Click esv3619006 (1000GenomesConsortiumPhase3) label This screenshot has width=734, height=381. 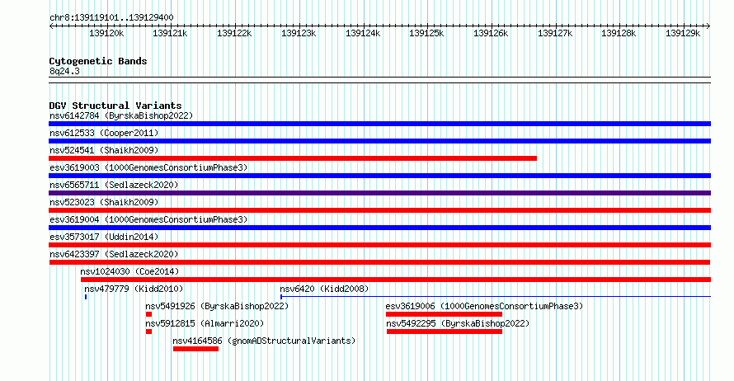click(484, 306)
